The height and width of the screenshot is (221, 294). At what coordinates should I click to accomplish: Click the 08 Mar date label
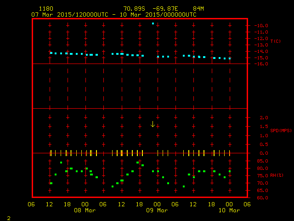85,210
